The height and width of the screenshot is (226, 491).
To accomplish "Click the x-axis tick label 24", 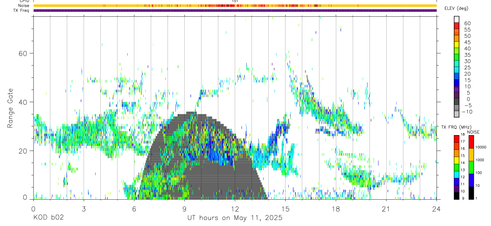I will click(436, 209).
